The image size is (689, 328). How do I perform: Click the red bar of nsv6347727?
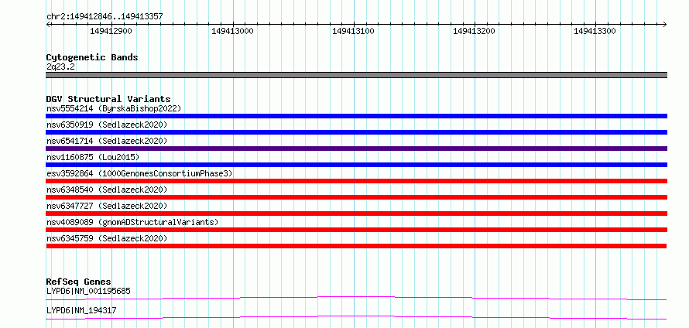pos(356,214)
